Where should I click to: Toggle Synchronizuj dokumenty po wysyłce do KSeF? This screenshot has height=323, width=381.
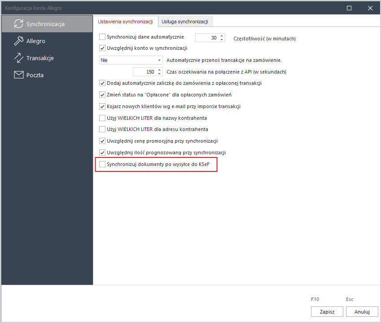(x=102, y=165)
